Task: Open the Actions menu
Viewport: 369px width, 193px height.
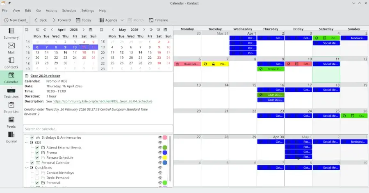Action: tap(51, 11)
